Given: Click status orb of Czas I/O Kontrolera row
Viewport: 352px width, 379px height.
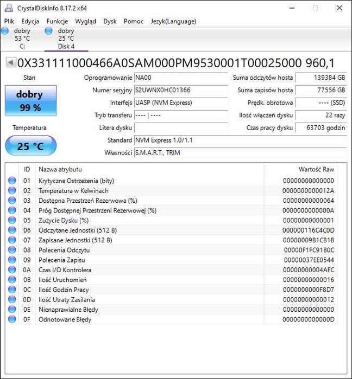Looking at the screenshot, I should click(x=12, y=270).
